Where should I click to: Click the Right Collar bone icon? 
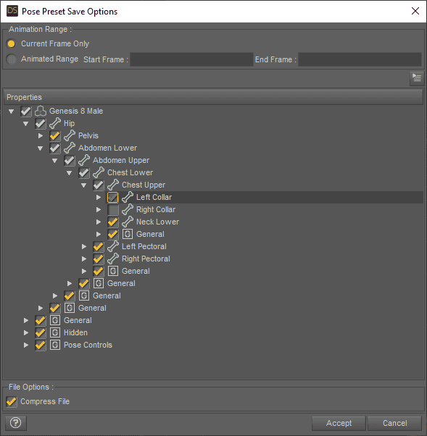pyautogui.click(x=127, y=209)
